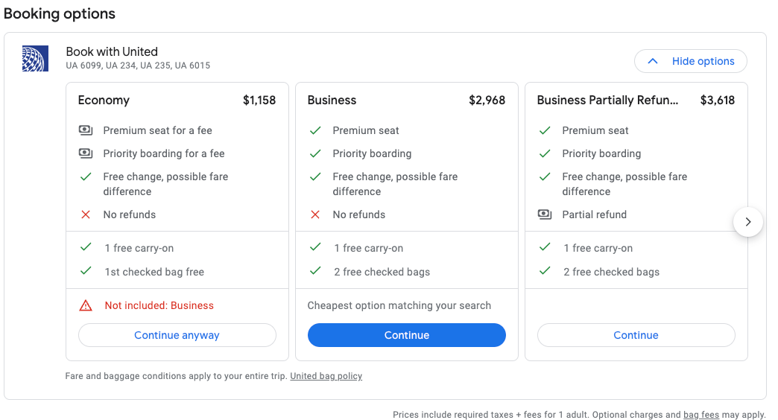This screenshot has height=420, width=778.
Task: Show more fare options with right arrow
Action: [748, 221]
